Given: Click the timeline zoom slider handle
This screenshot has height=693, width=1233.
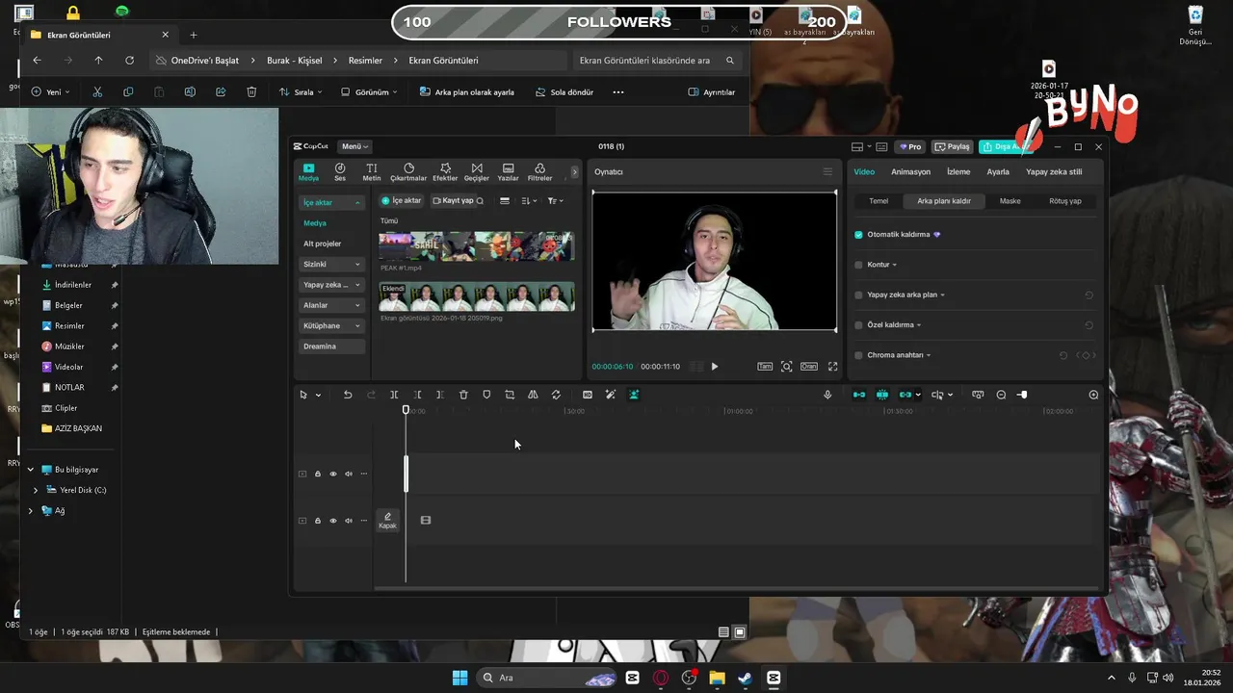Looking at the screenshot, I should pos(1023,395).
